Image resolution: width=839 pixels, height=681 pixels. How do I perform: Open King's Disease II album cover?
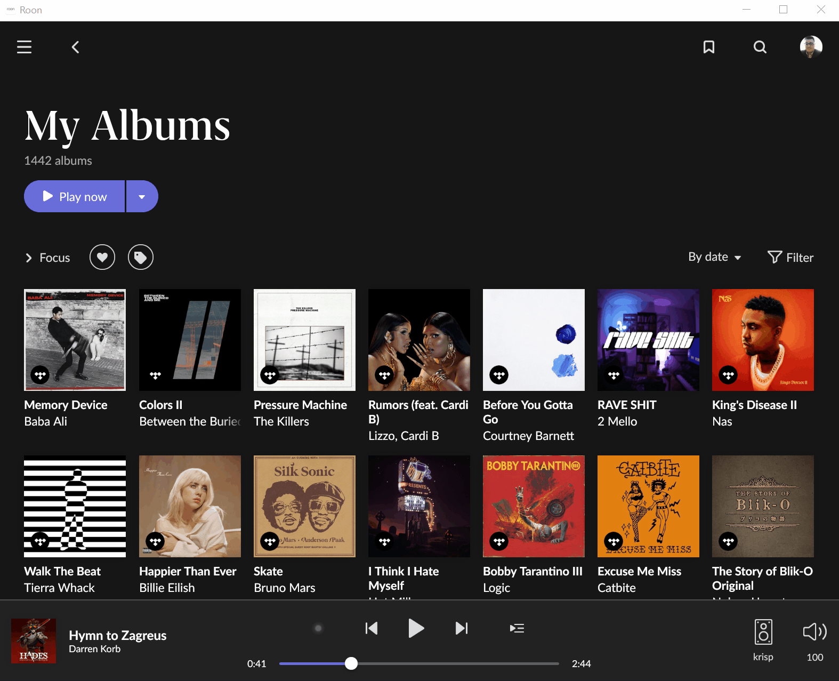[x=763, y=340]
